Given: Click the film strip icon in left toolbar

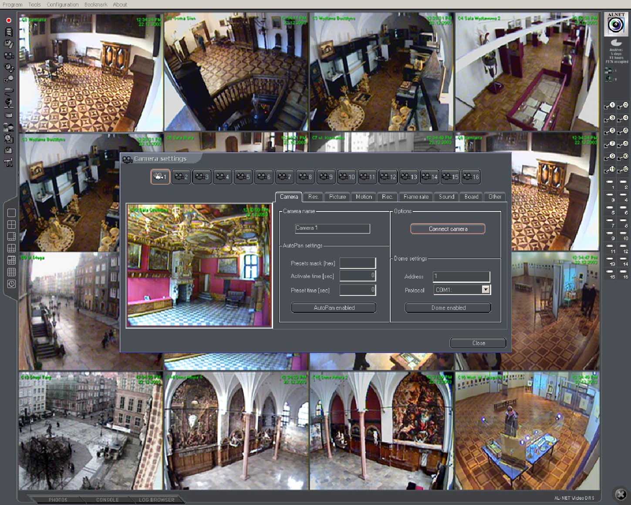Looking at the screenshot, I should pyautogui.click(x=8, y=32).
